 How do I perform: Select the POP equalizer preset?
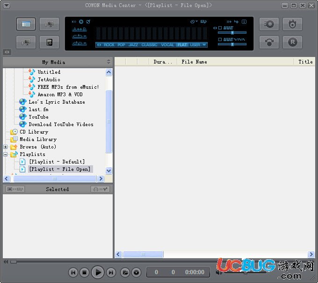point(121,45)
